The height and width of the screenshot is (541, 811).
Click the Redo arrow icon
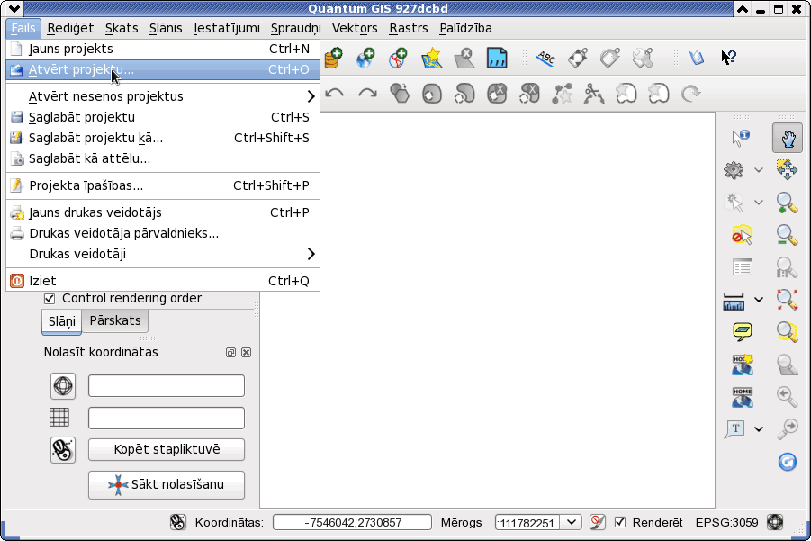click(x=368, y=94)
